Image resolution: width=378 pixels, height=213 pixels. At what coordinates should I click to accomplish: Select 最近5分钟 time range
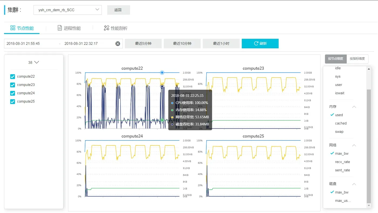pos(143,44)
